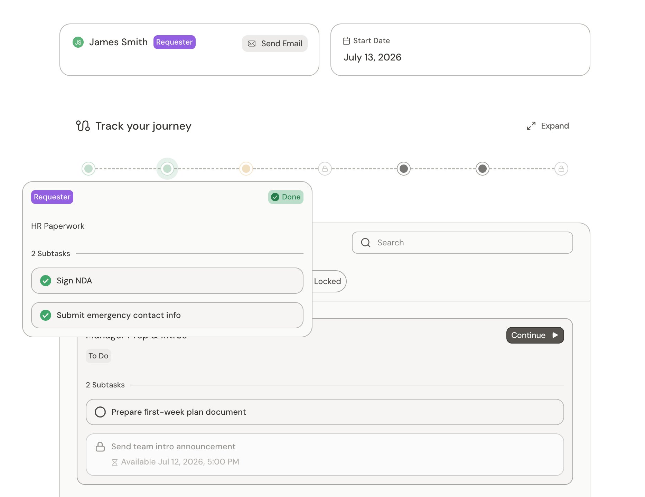Select the orange in-progress journey step
The width and height of the screenshot is (645, 497).
[246, 169]
